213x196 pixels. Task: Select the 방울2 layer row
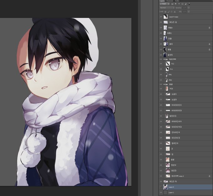[185, 33]
